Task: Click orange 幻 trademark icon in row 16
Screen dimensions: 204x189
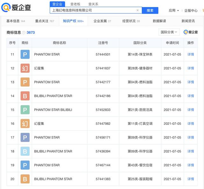Action: coord(25,124)
